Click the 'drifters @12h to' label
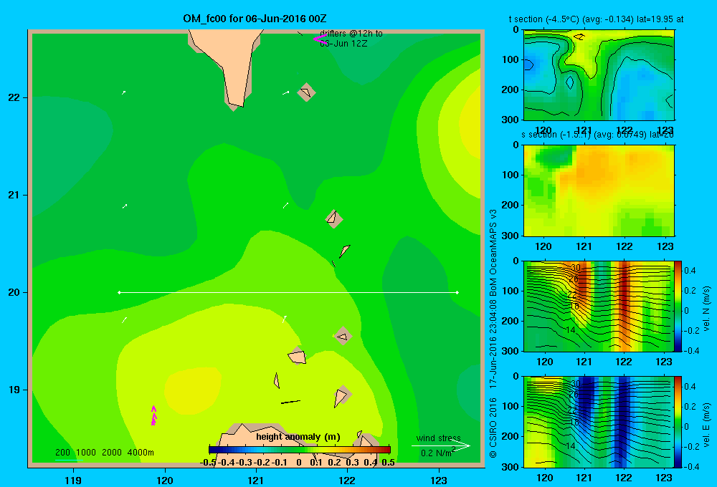 [351, 34]
